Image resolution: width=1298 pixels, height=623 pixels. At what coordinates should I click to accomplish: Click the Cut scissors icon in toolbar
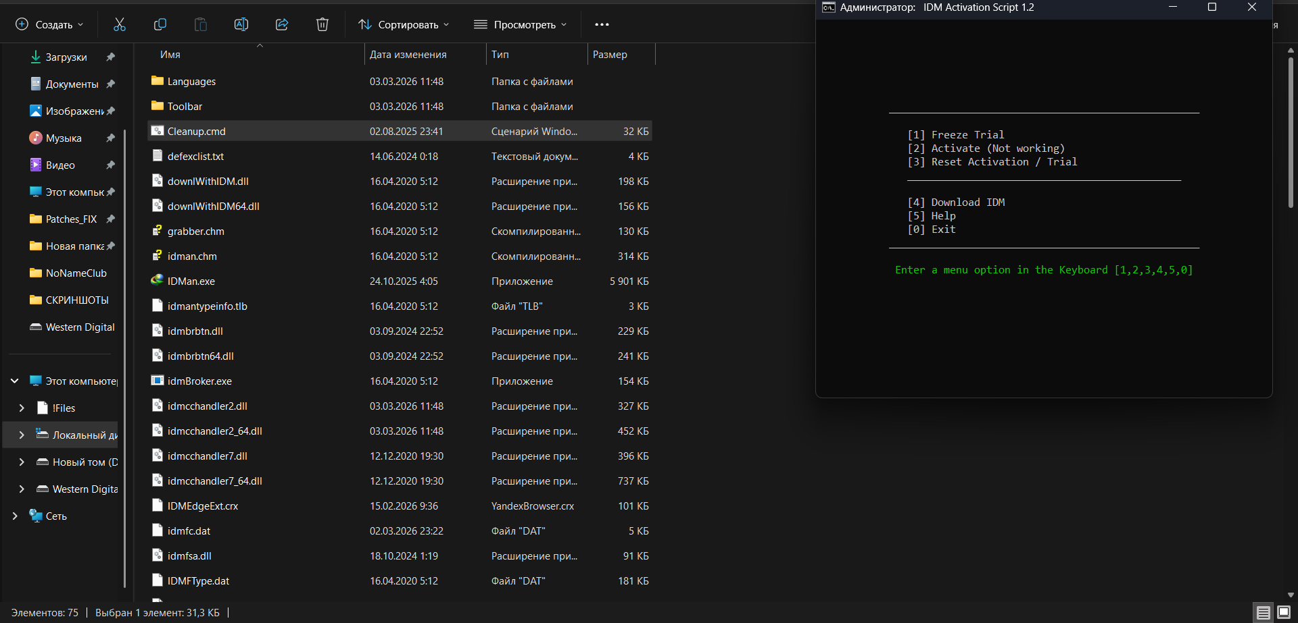120,24
